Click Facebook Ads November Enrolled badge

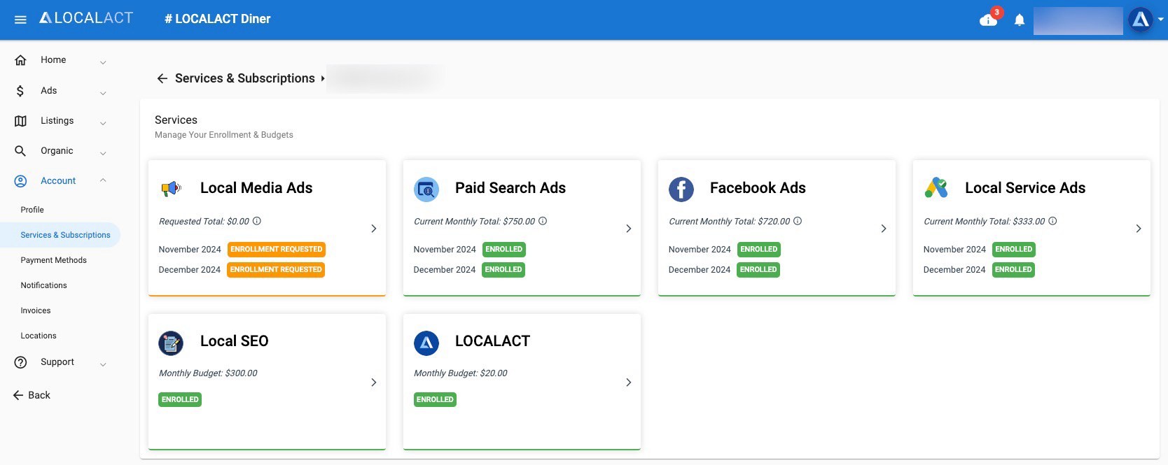click(759, 250)
